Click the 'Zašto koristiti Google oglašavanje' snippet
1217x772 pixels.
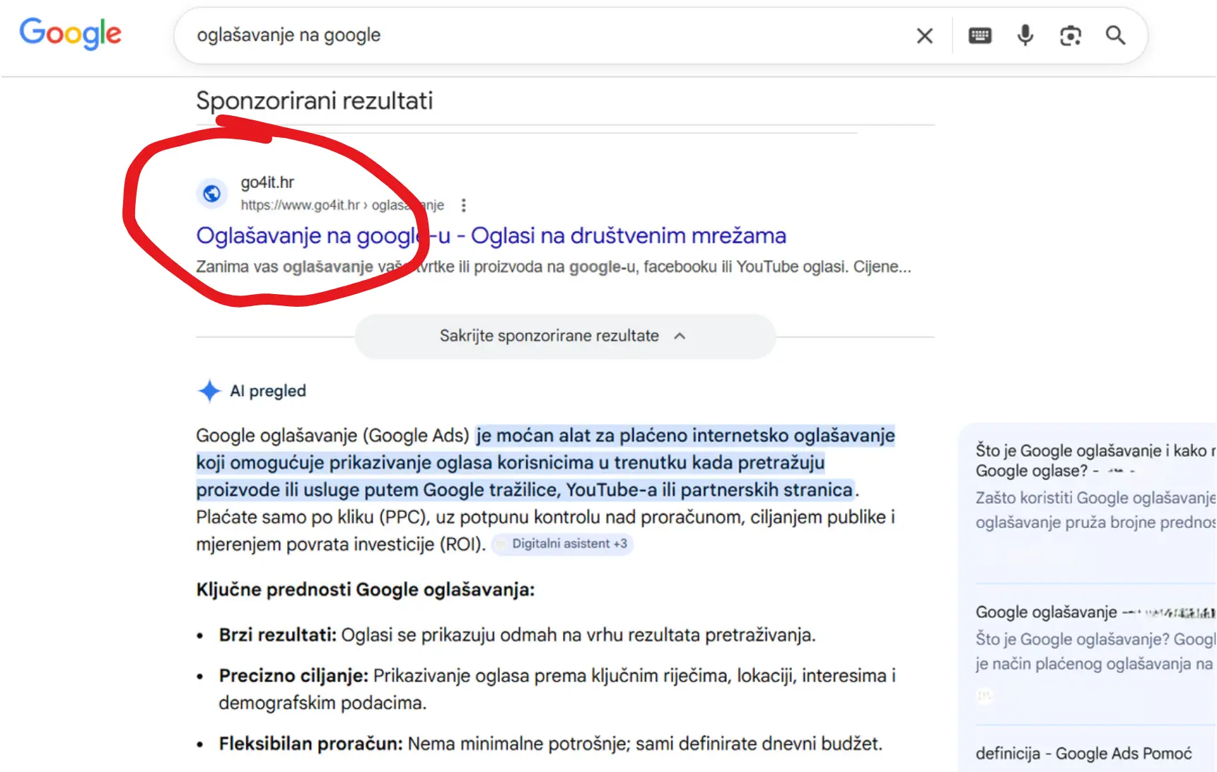click(1095, 510)
